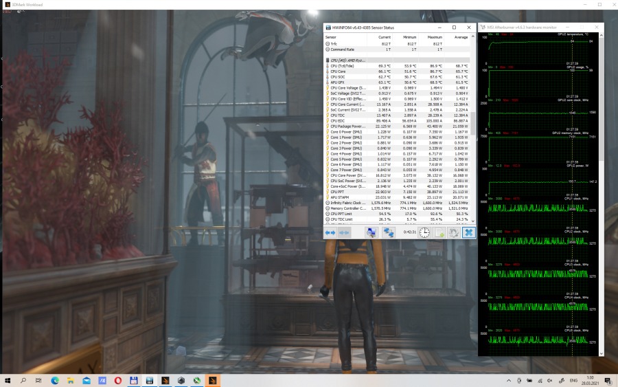Viewport: 618px width, 387px height.
Task: Click the HWiNFO vertical scrollbar thumb
Action: pyautogui.click(x=473, y=123)
